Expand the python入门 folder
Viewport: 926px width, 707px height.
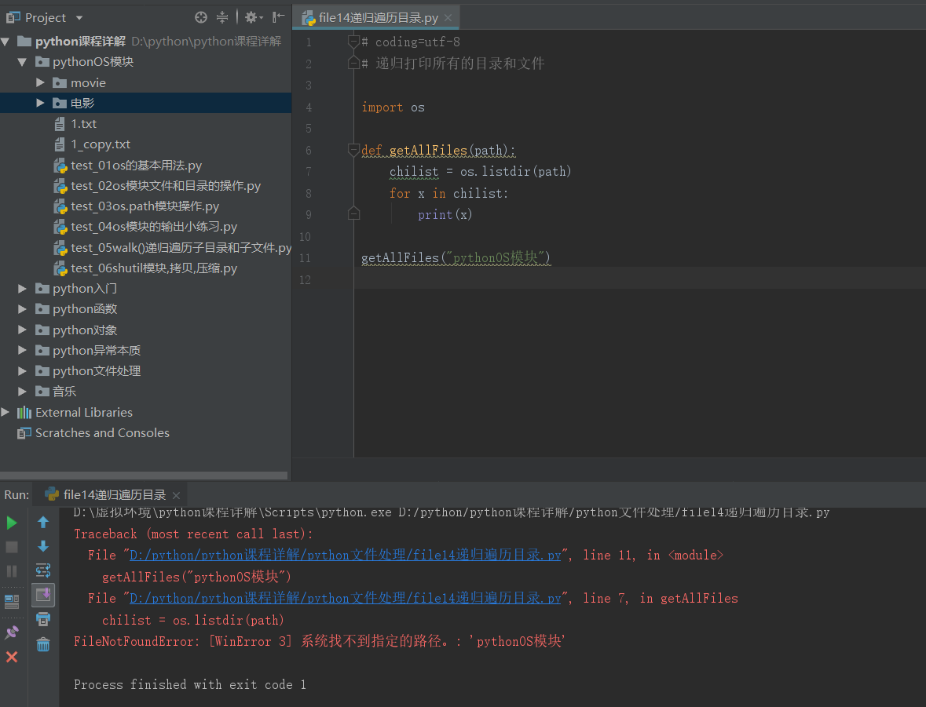tap(23, 289)
